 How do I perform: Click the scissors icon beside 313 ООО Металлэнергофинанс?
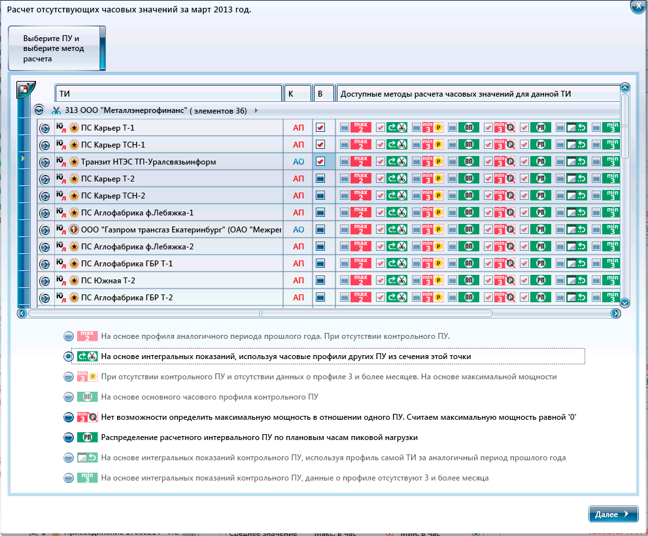point(56,111)
